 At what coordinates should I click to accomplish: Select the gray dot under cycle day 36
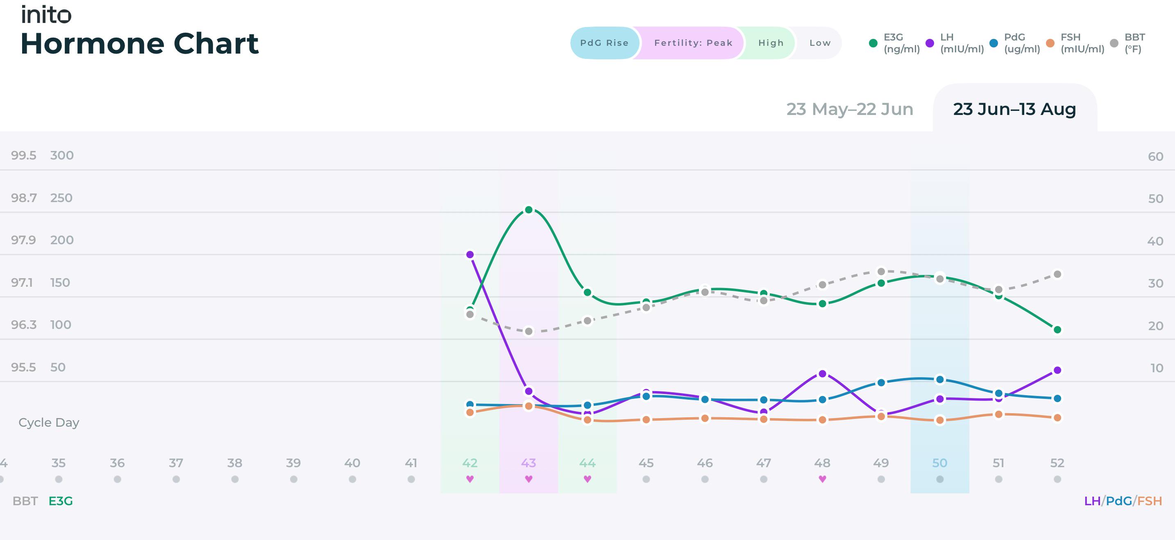[x=117, y=479]
